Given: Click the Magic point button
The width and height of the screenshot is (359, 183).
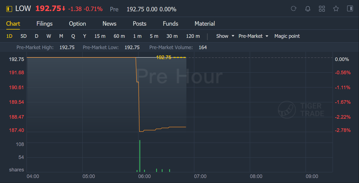Looking at the screenshot, I should [287, 36].
